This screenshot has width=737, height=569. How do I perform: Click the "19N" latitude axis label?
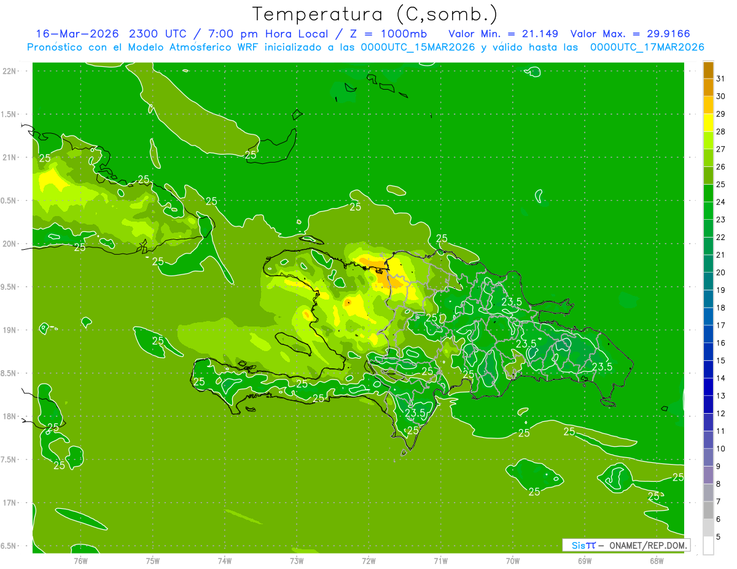click(x=9, y=330)
